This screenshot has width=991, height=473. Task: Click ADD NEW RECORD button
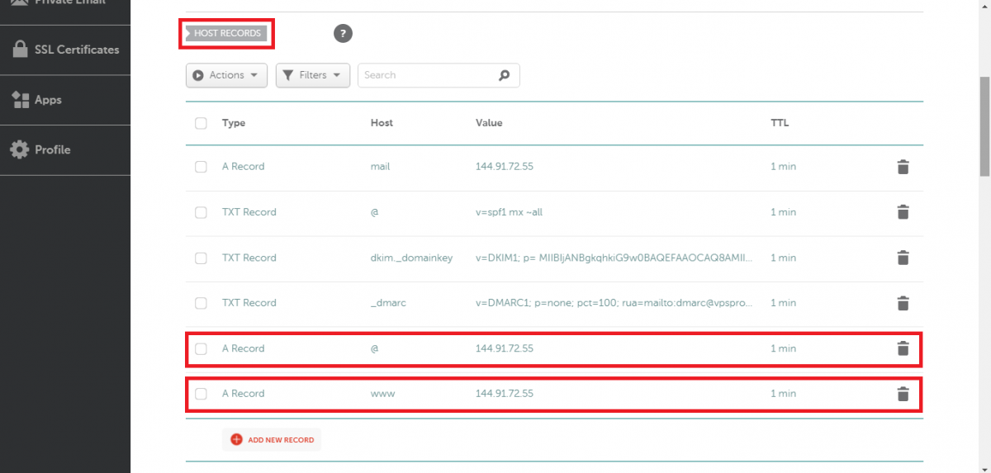pos(272,440)
